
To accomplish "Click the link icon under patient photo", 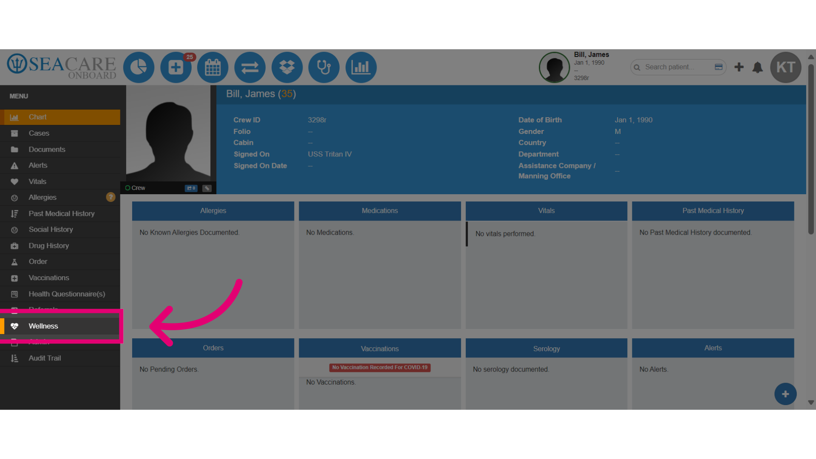I will tap(207, 188).
